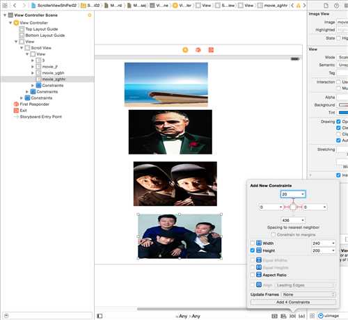Toggle the document outline panel

tap(100, 316)
